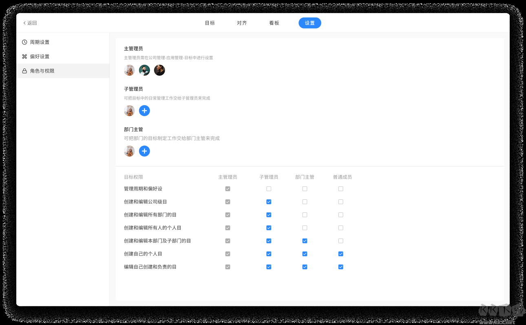Image resolution: width=526 pixels, height=325 pixels.
Task: Click the 普通成员 column header
Action: click(342, 177)
